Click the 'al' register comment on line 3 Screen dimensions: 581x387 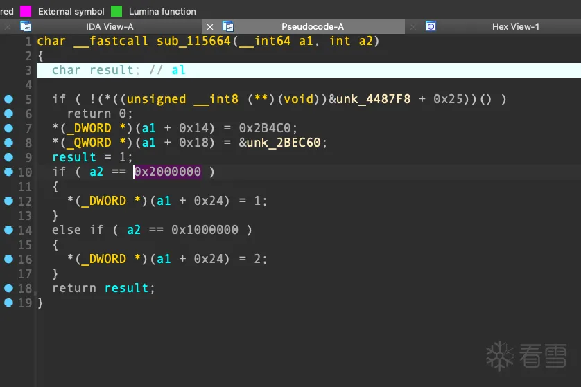(179, 70)
